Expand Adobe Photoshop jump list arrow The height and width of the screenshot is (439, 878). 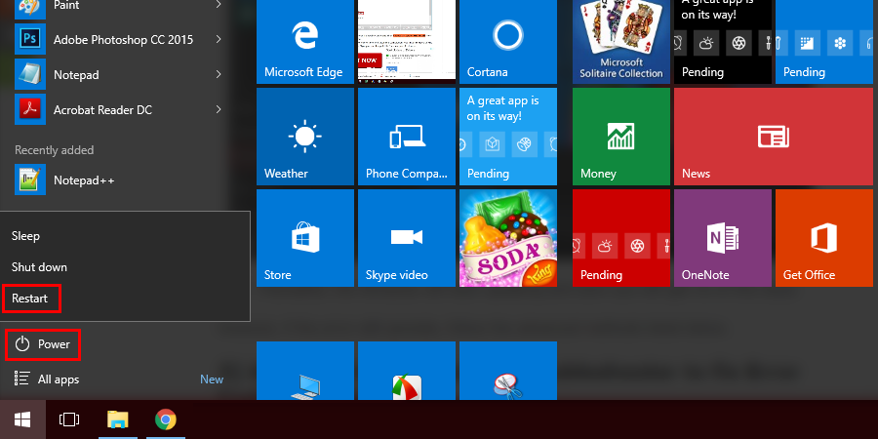tap(219, 39)
